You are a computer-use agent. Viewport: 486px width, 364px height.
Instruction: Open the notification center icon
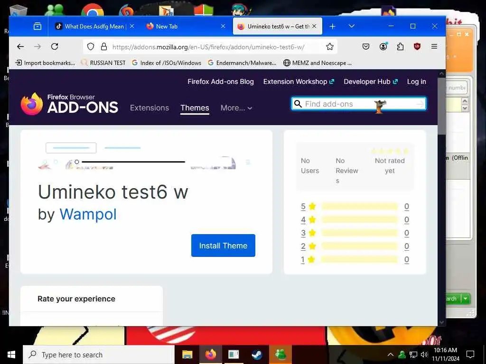point(470,355)
